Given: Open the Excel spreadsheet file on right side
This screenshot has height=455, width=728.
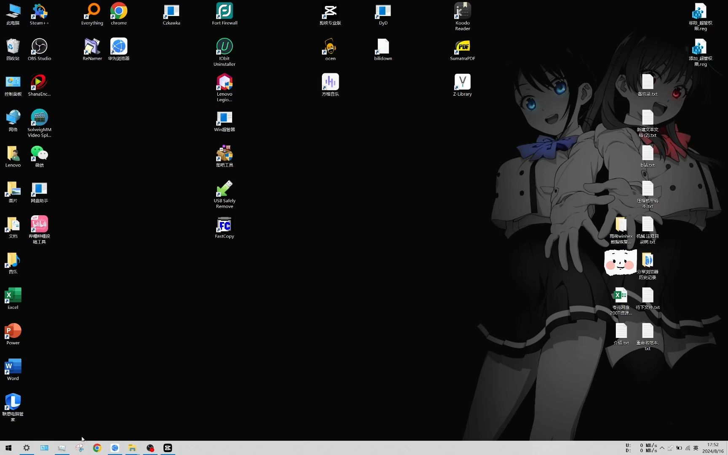Looking at the screenshot, I should coord(621,301).
